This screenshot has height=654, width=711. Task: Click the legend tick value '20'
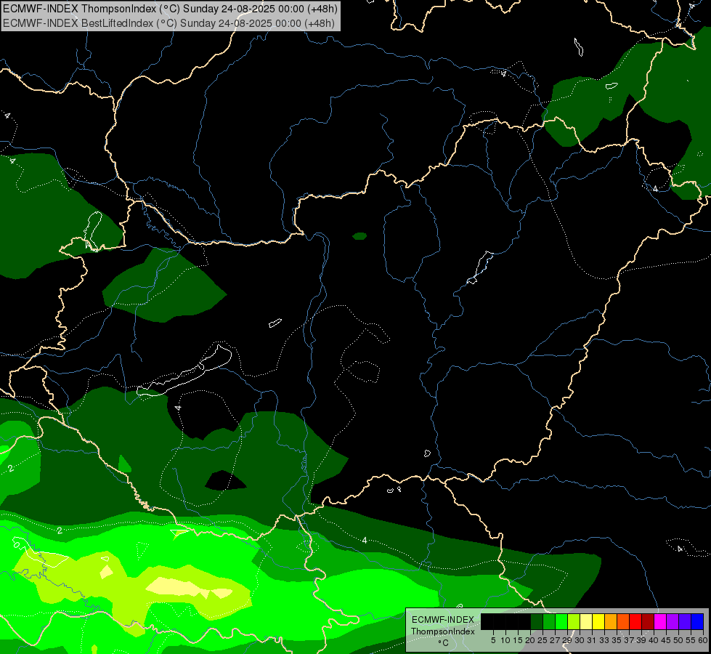[530, 640]
